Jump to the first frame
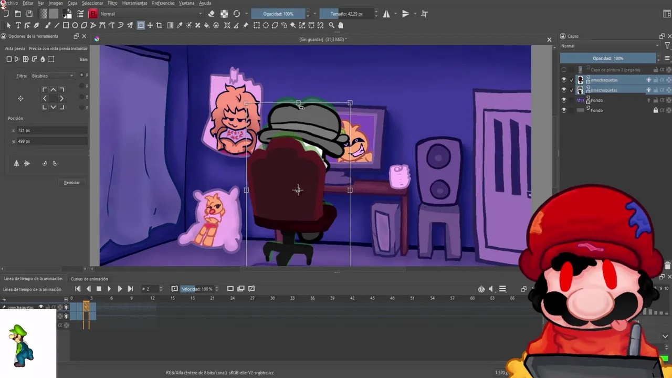 click(78, 289)
